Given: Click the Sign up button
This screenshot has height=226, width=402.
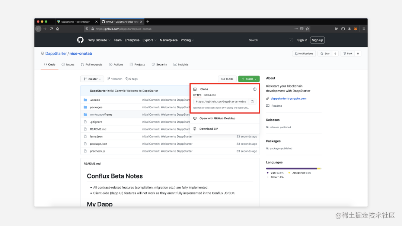Looking at the screenshot, I should [x=318, y=40].
